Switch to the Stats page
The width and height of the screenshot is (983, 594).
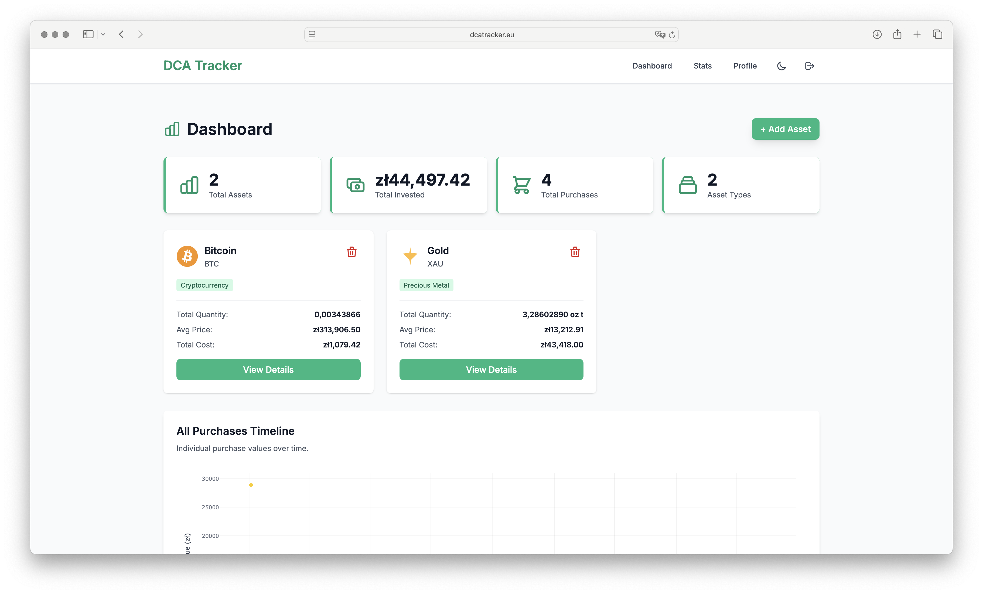coord(702,66)
